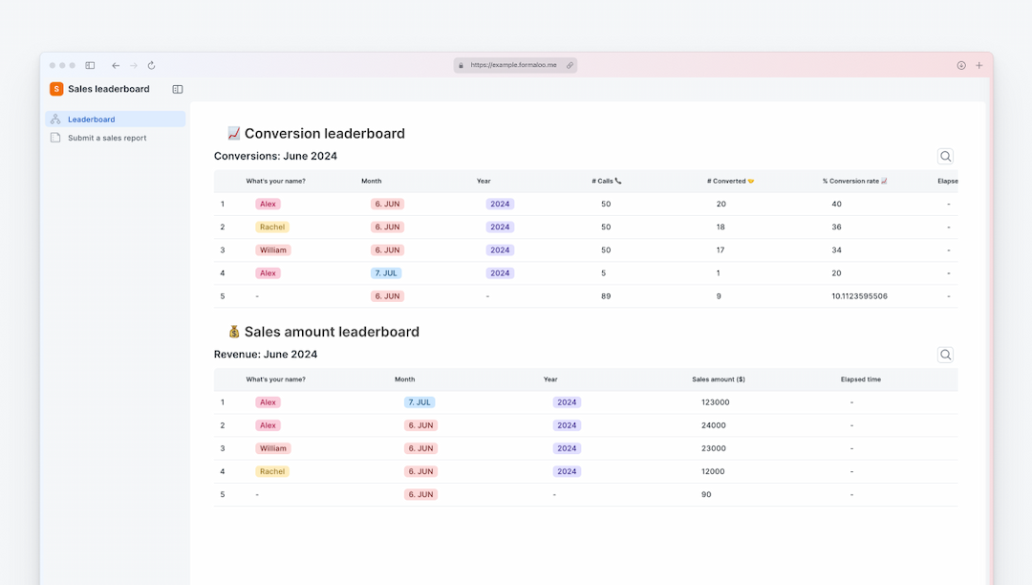Viewport: 1032px width, 585px height.
Task: Click the red Alex tag in the first row
Action: click(x=268, y=204)
